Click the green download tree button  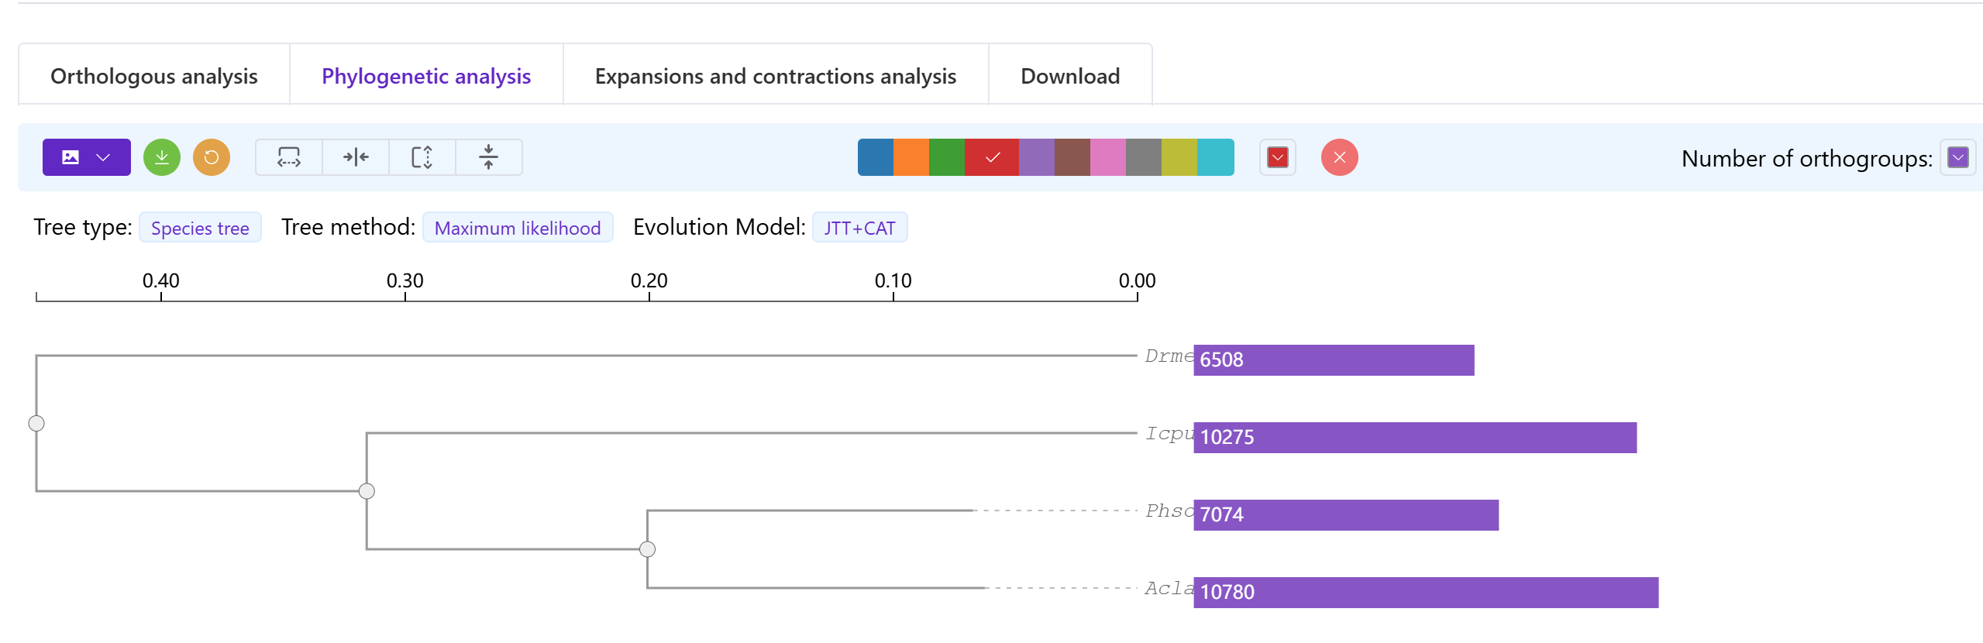pyautogui.click(x=161, y=157)
